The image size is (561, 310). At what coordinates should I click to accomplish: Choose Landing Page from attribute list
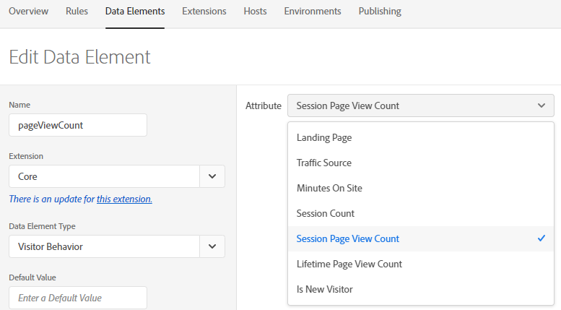[x=421, y=137]
